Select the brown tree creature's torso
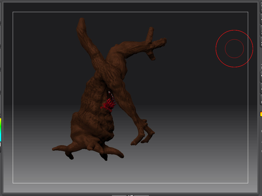Image resolution: width=262 pixels, height=196 pixels. [94, 107]
